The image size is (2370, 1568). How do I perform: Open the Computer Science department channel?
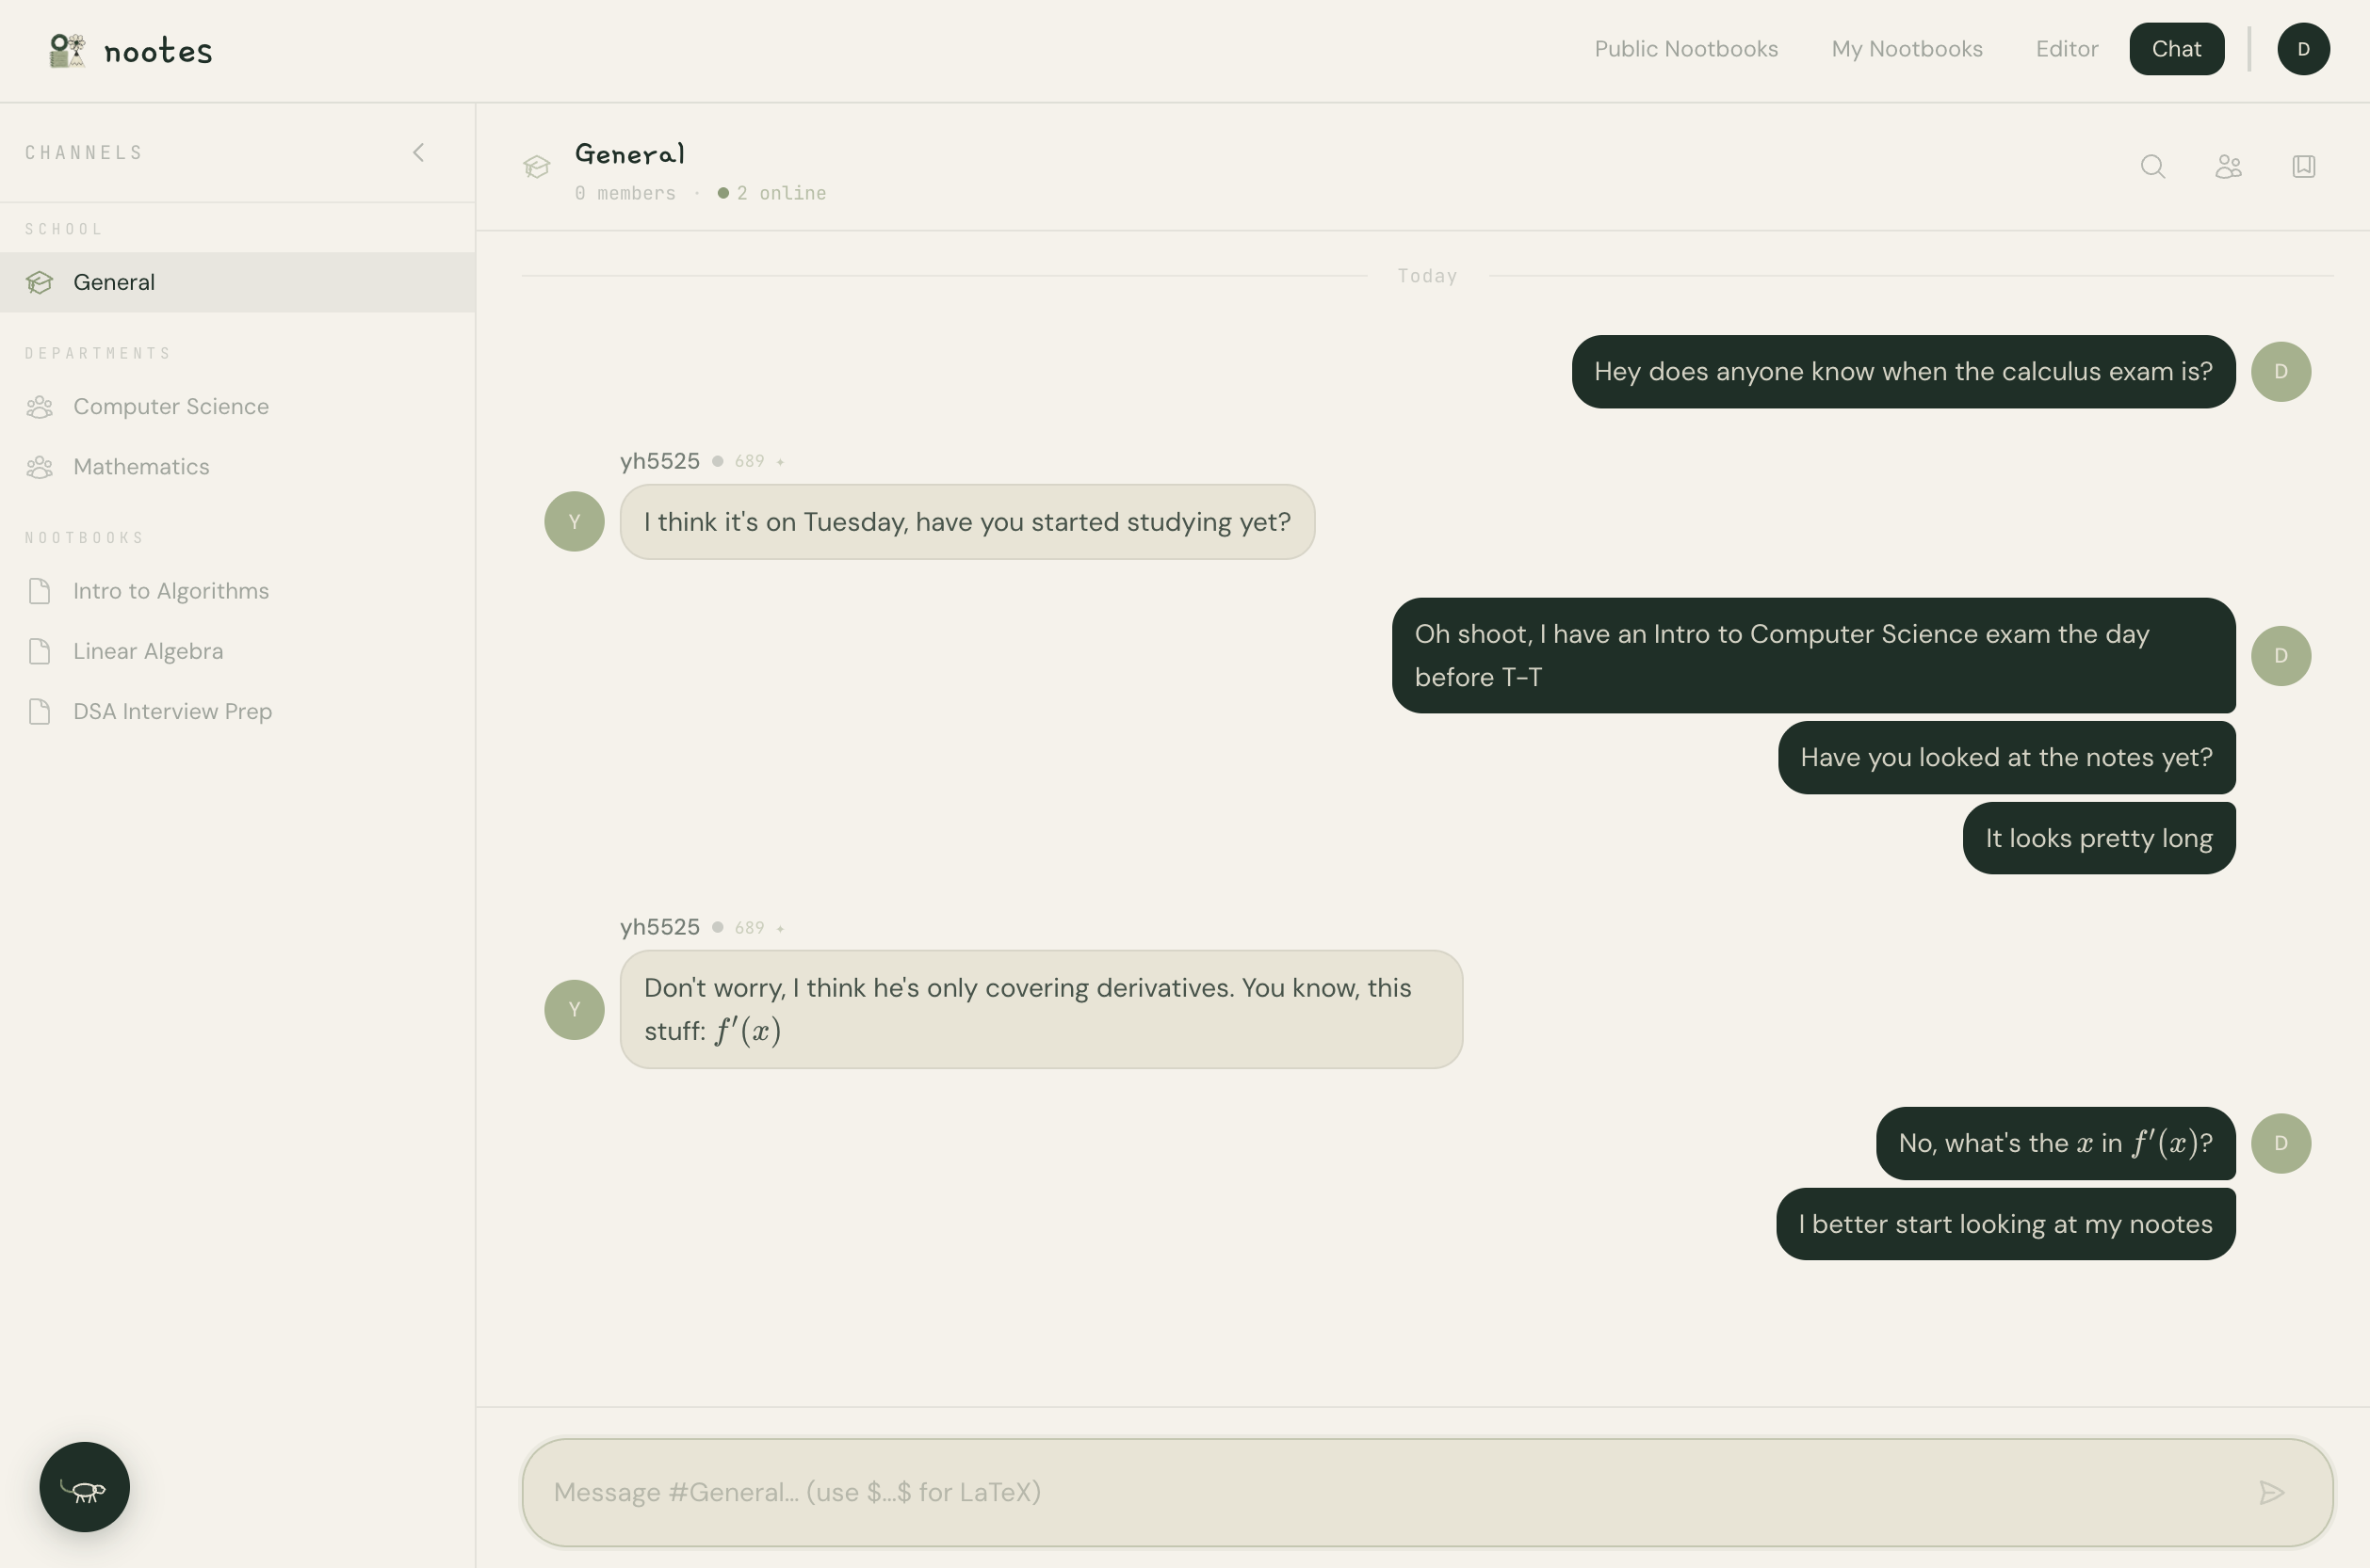click(x=170, y=407)
